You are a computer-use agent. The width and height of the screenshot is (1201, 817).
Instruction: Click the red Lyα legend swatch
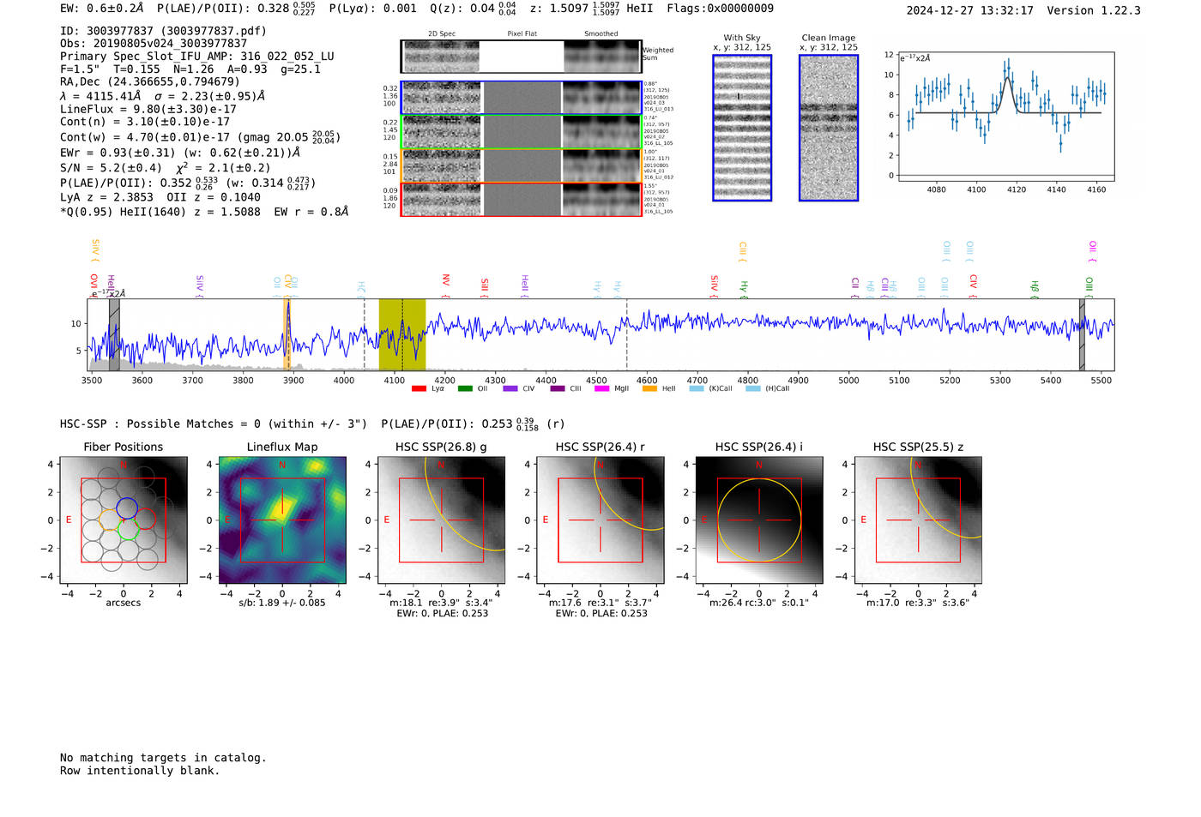(x=419, y=388)
